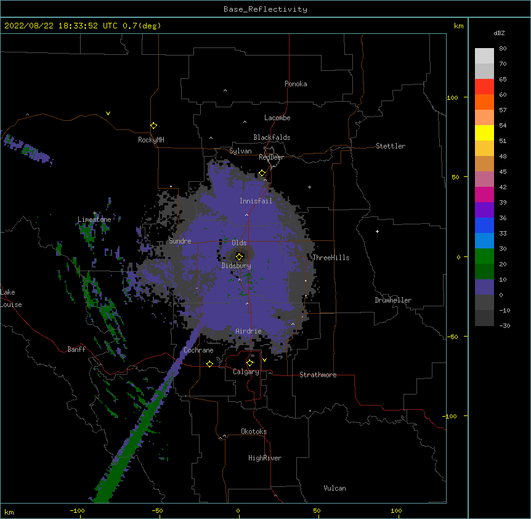Screen dimensions: 531x519
Task: Click the Limestone label
Action: pos(94,219)
